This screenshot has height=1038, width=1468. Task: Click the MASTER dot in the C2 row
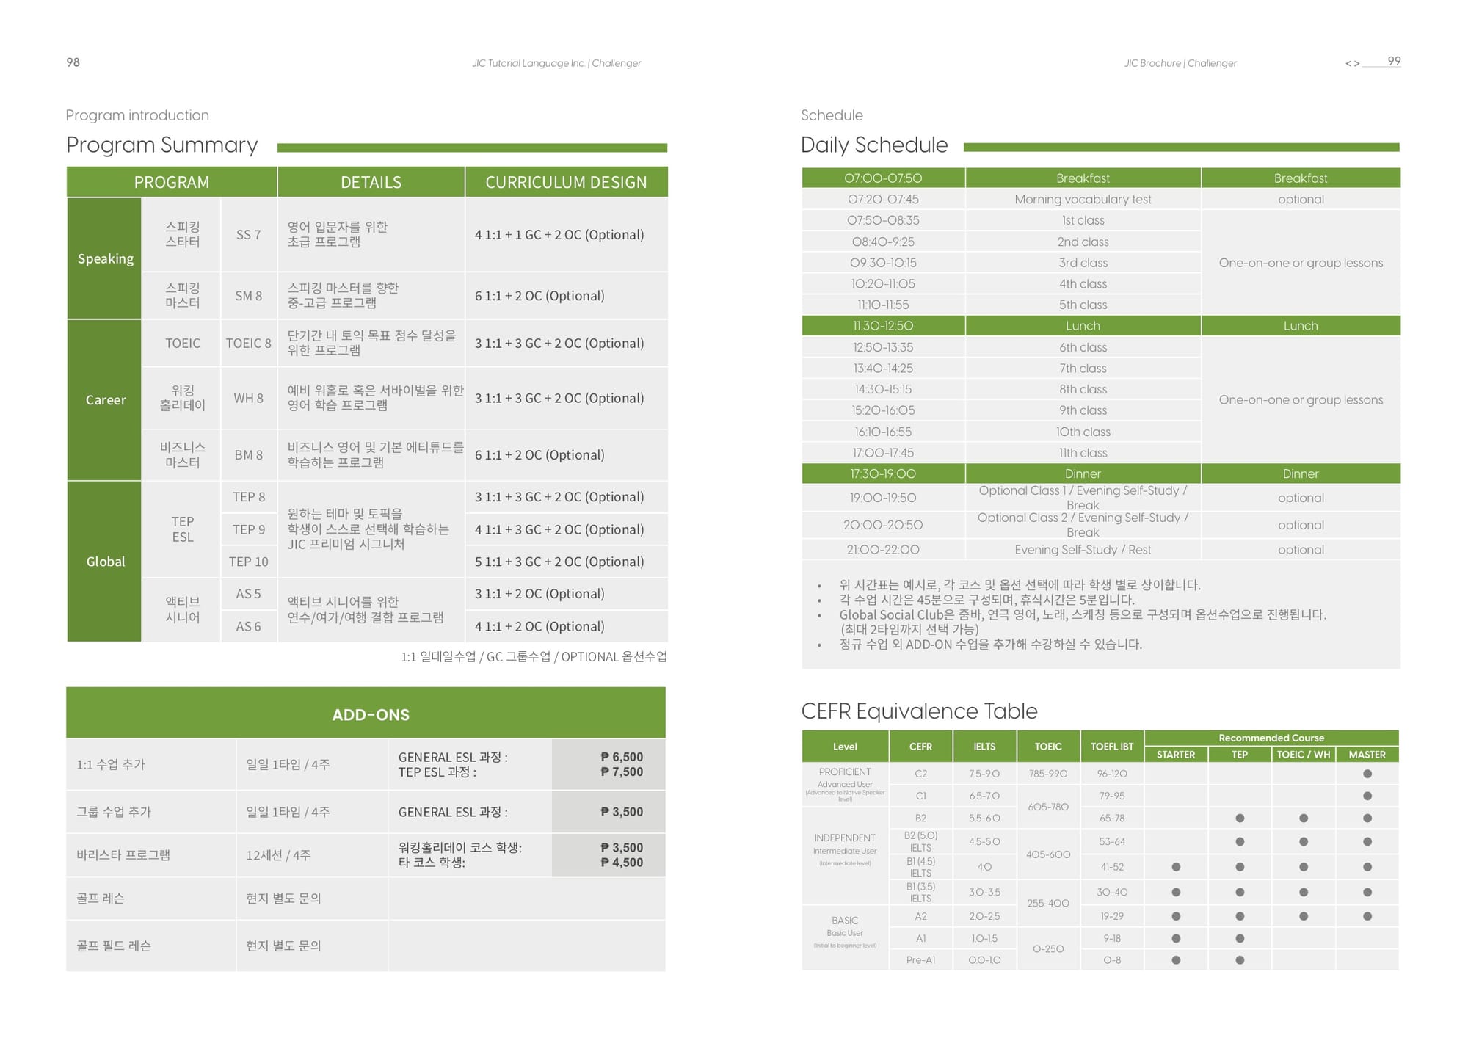pos(1367,774)
